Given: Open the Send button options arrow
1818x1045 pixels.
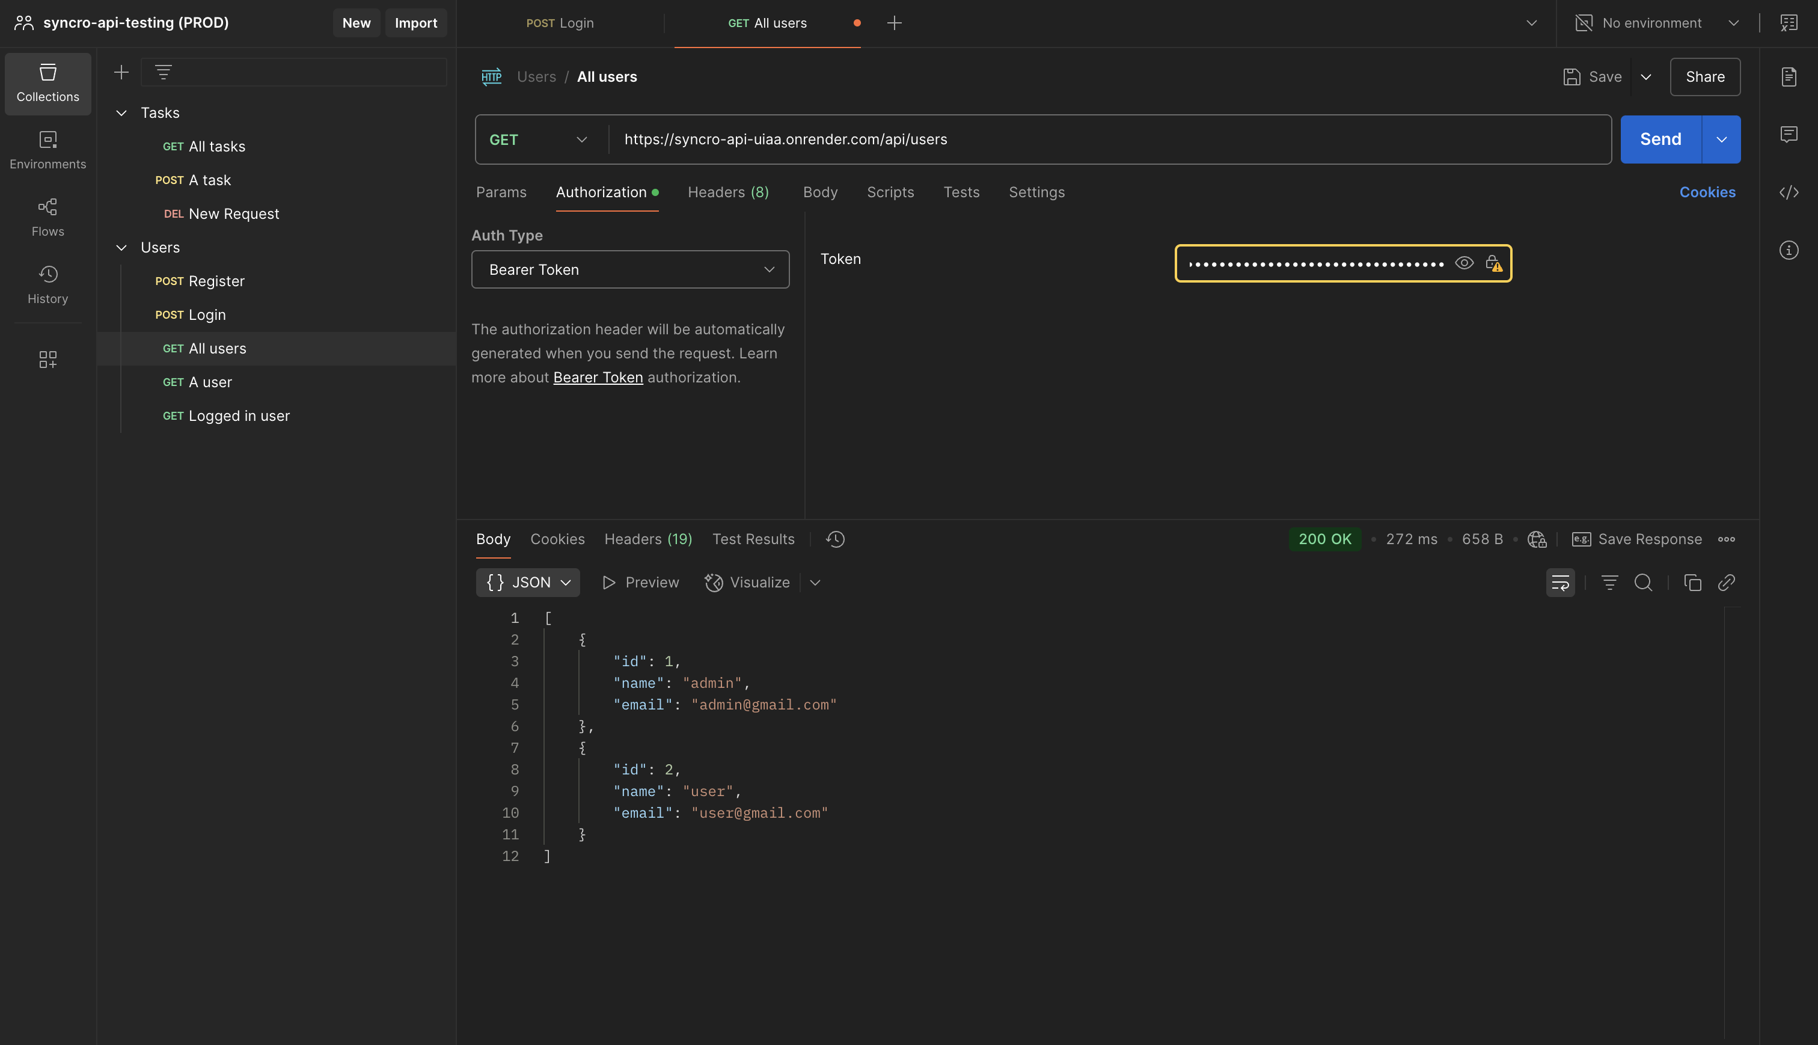Looking at the screenshot, I should (x=1721, y=139).
